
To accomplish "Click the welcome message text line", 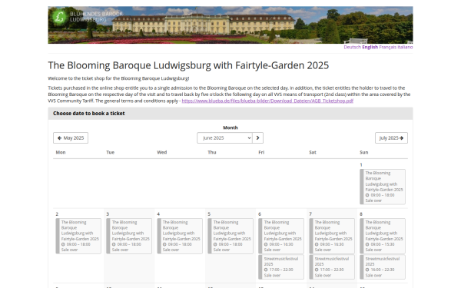I will [118, 78].
